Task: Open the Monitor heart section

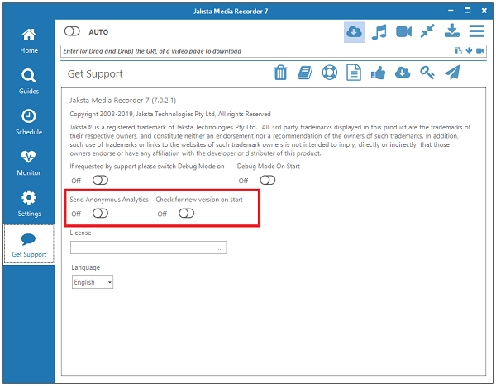Action: click(29, 163)
